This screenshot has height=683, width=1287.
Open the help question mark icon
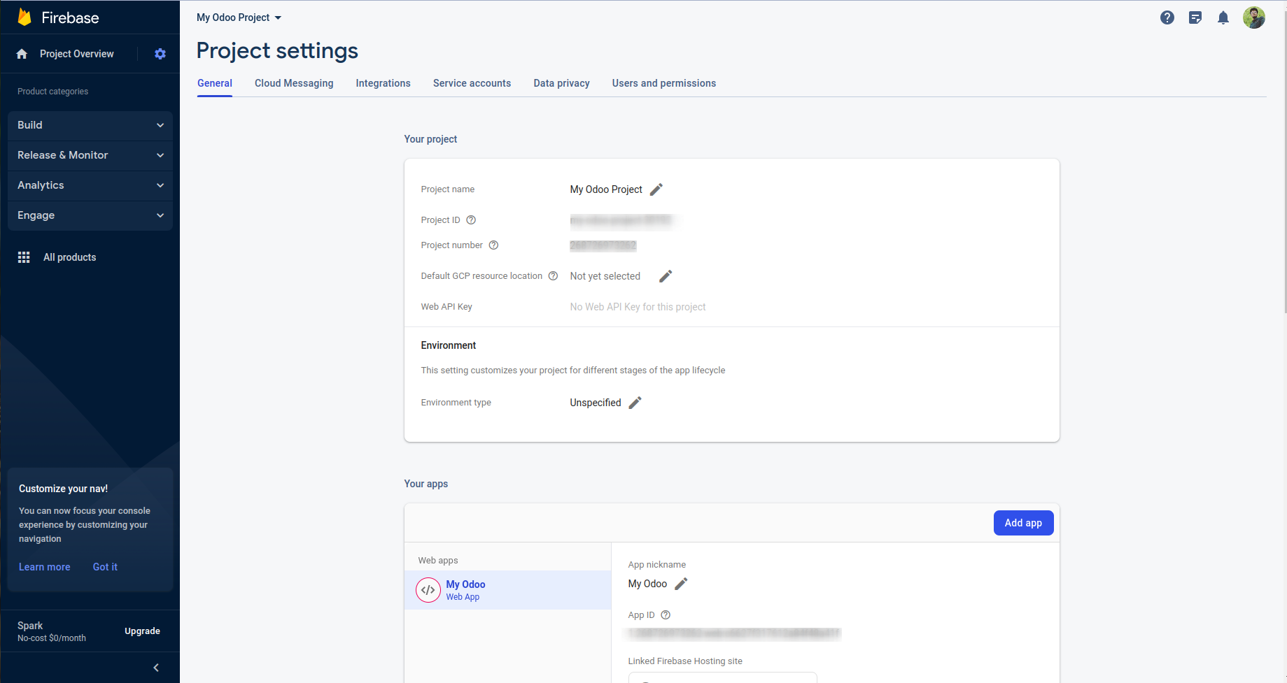pos(1167,17)
